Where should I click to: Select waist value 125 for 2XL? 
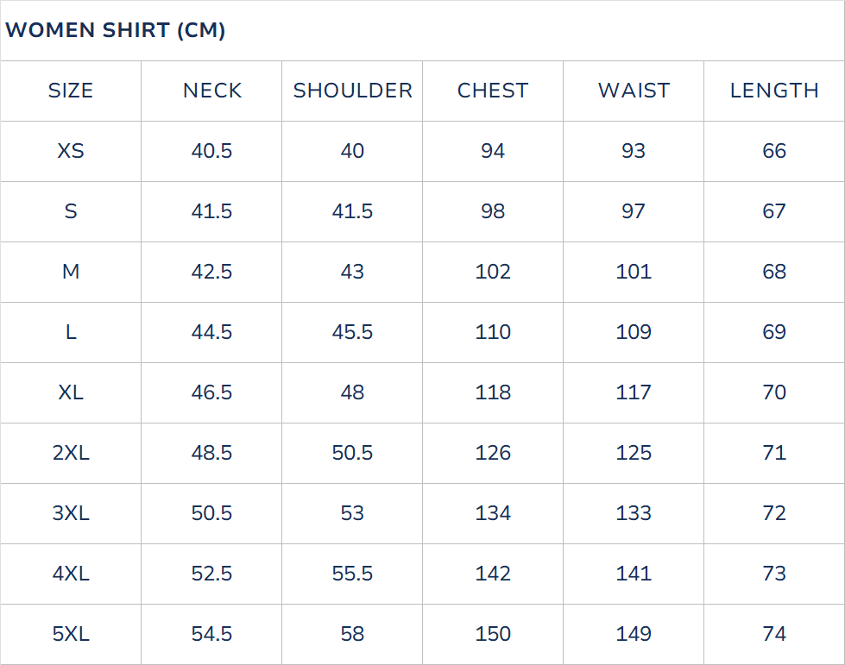(634, 453)
